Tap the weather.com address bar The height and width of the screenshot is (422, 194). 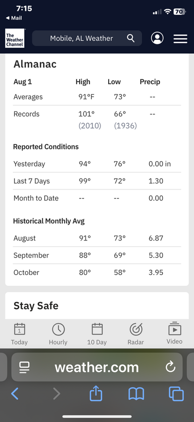(x=97, y=367)
